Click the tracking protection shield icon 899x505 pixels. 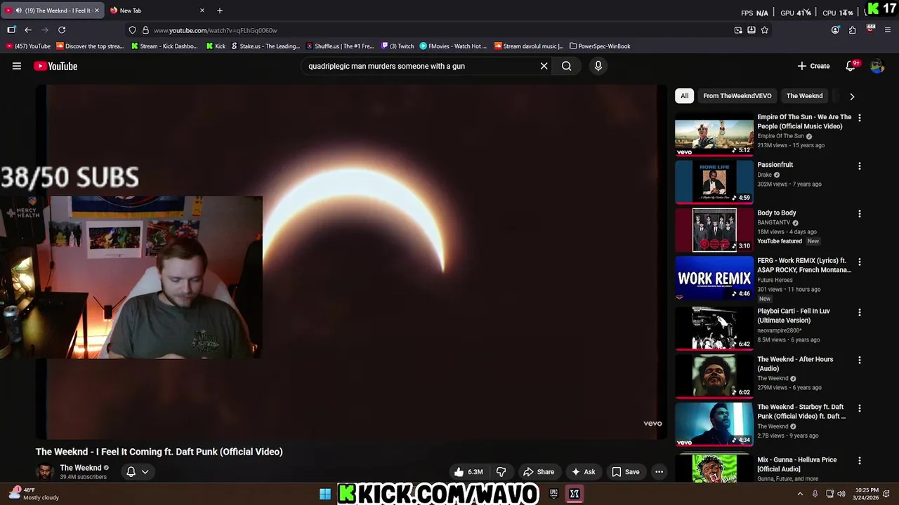132,30
